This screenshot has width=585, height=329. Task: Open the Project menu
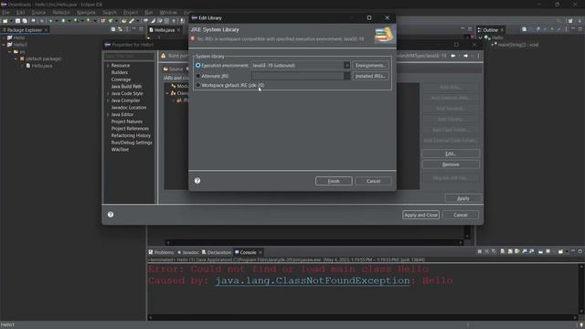[130, 12]
